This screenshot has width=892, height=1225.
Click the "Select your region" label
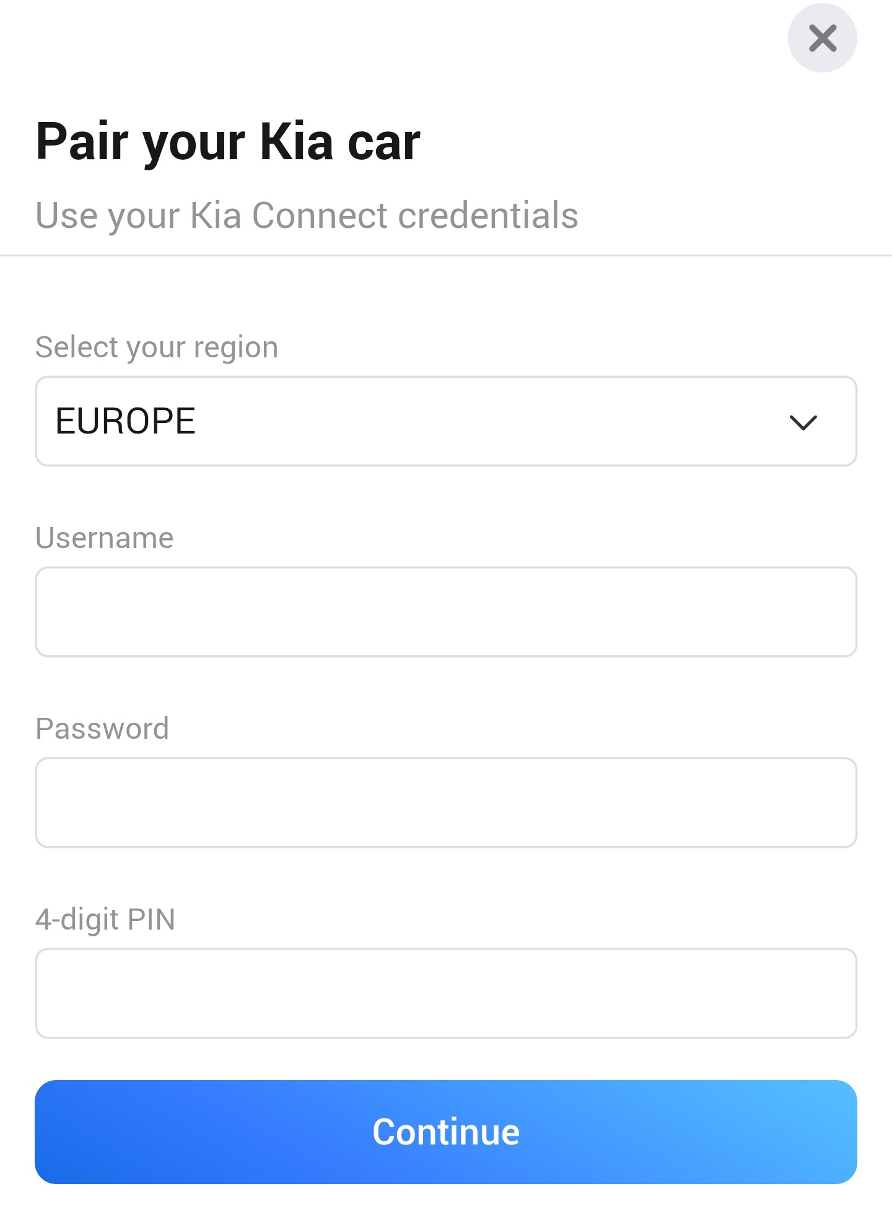pyautogui.click(x=157, y=347)
